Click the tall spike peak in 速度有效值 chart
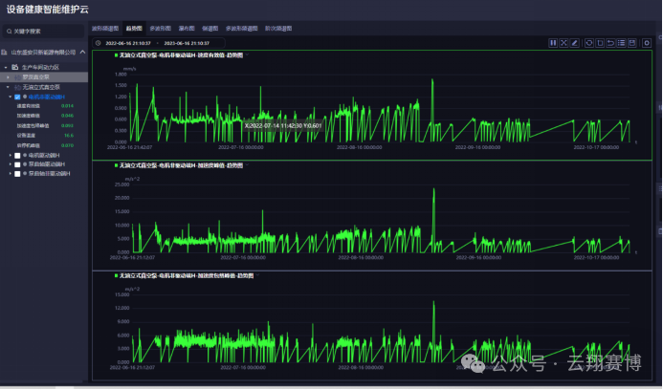Image resolution: width=663 pixels, height=390 pixels. pyautogui.click(x=432, y=80)
